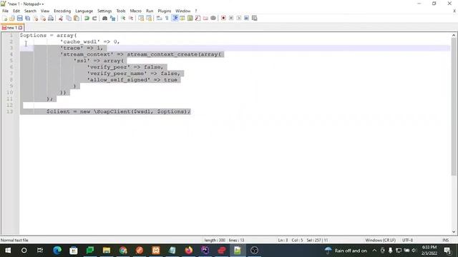
Task: Open the Macro menu
Action: (x=135, y=11)
